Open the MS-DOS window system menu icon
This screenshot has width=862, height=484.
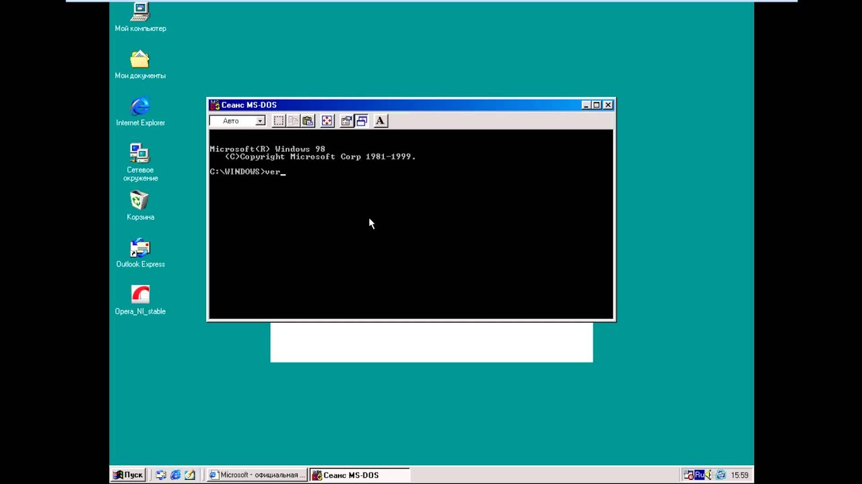pos(215,105)
